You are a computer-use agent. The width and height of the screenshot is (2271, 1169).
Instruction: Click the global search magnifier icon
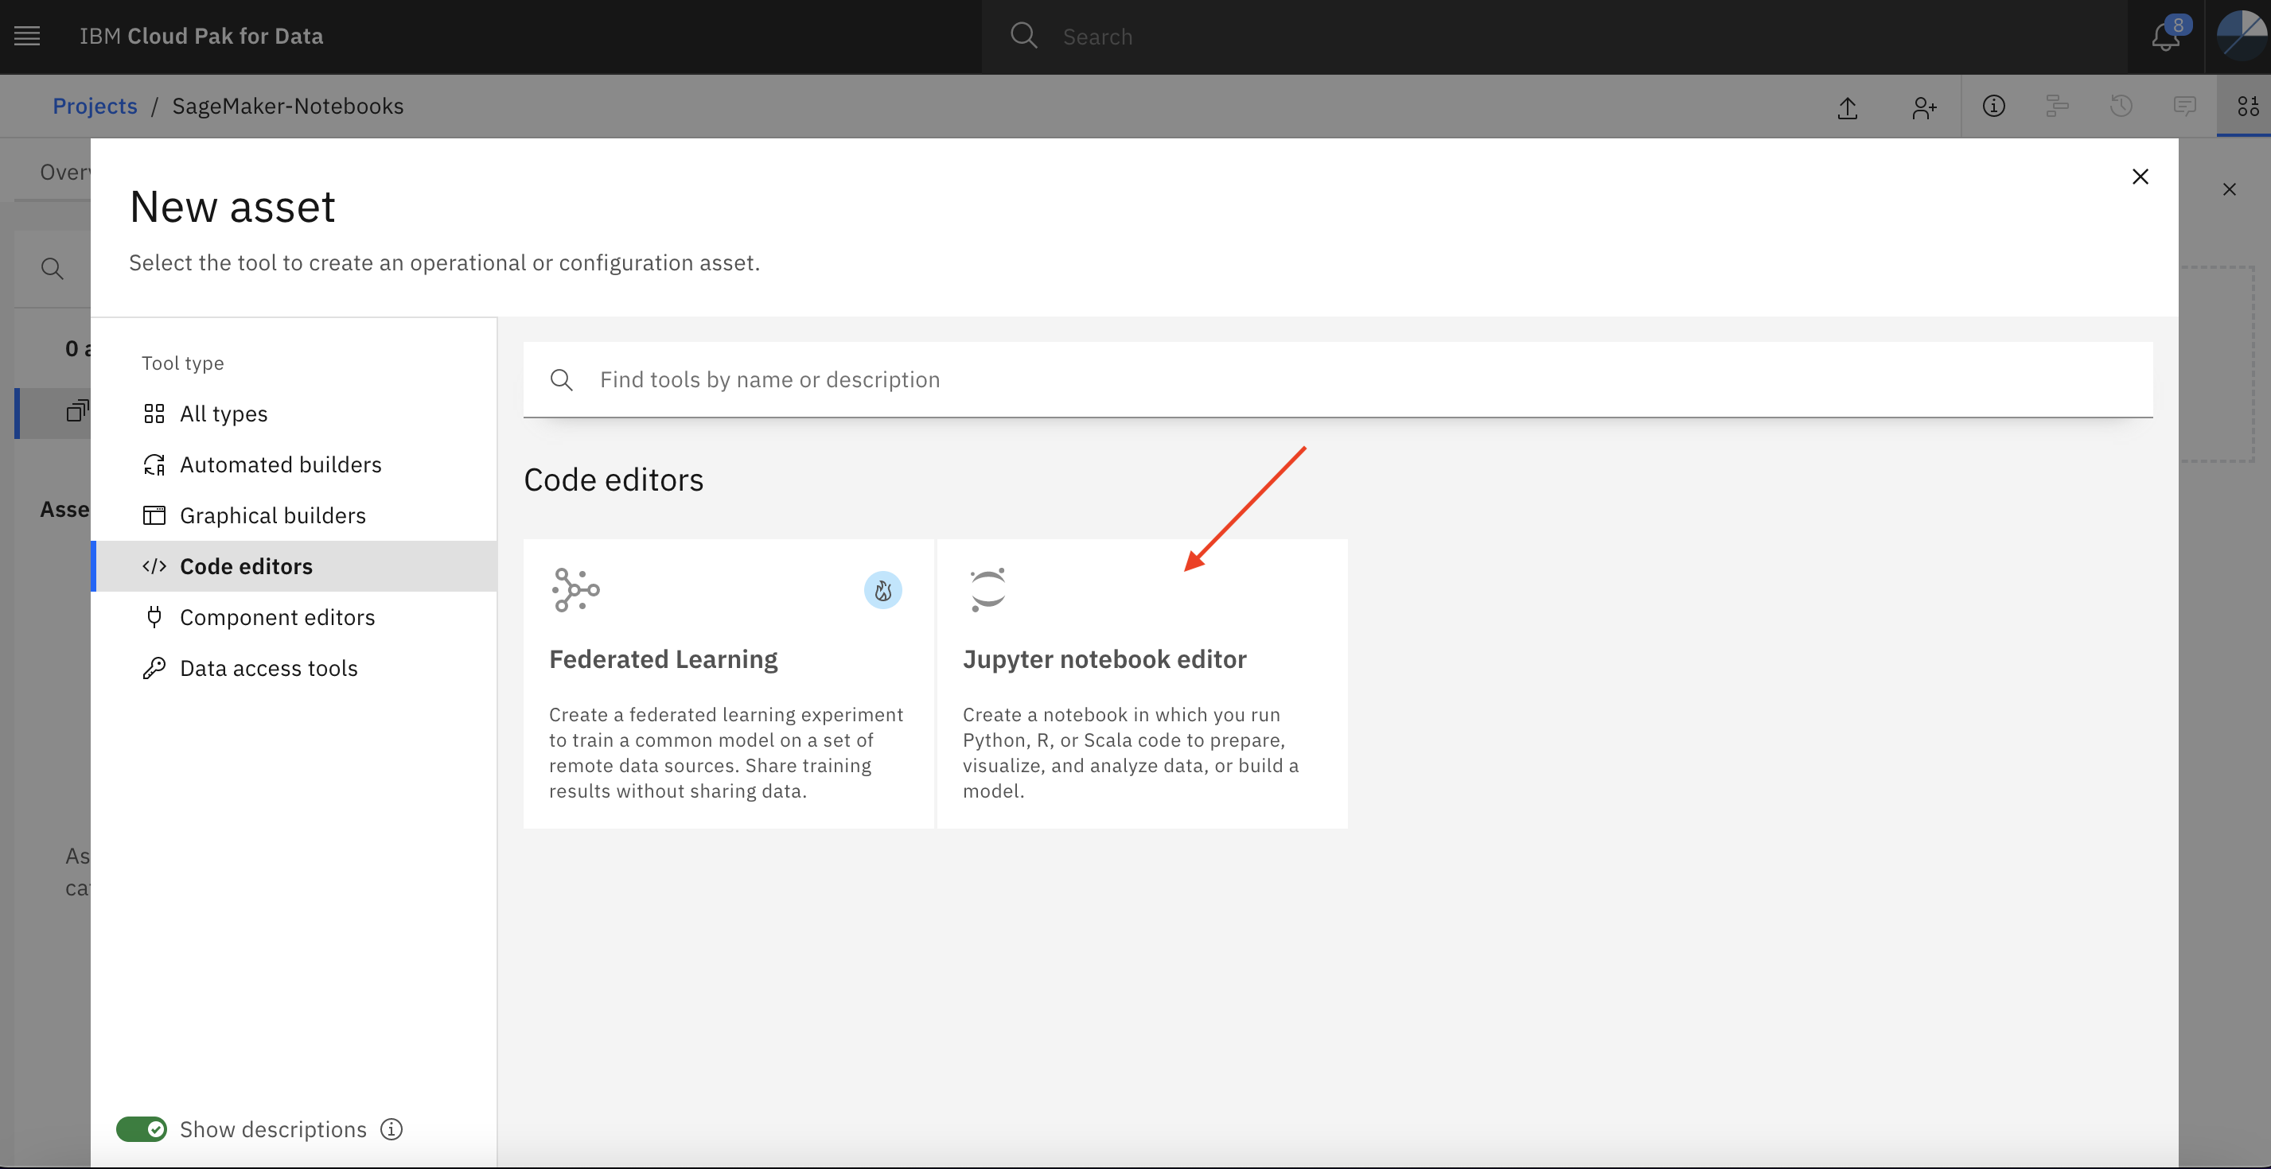coord(1023,36)
